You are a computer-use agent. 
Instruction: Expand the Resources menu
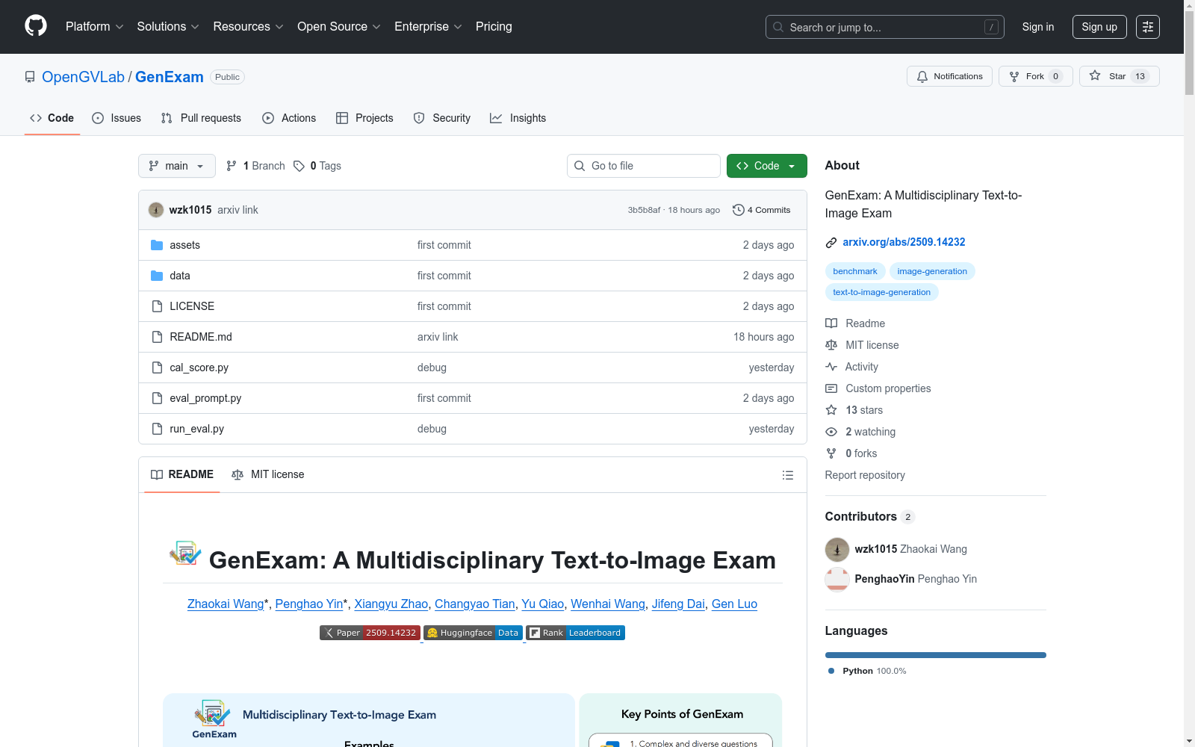point(249,27)
